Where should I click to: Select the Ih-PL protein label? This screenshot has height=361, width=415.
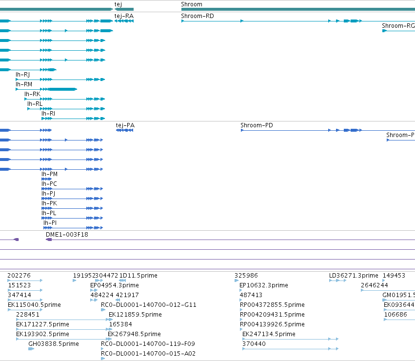pyautogui.click(x=49, y=213)
